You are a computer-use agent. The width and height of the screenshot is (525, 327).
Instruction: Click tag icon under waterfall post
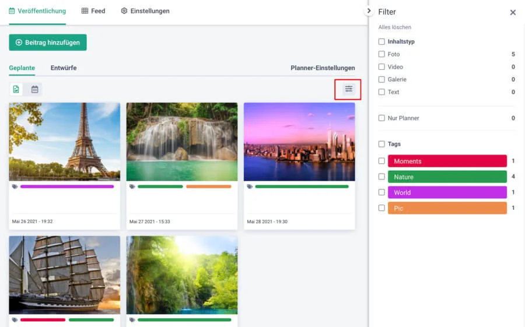pos(132,187)
